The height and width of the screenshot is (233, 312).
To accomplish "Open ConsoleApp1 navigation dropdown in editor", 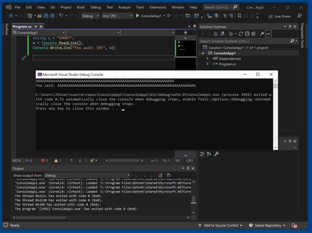I will coord(39,33).
